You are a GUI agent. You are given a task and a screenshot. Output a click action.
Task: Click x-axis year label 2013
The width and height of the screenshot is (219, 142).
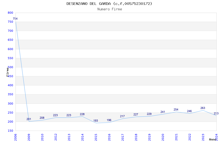69,137
